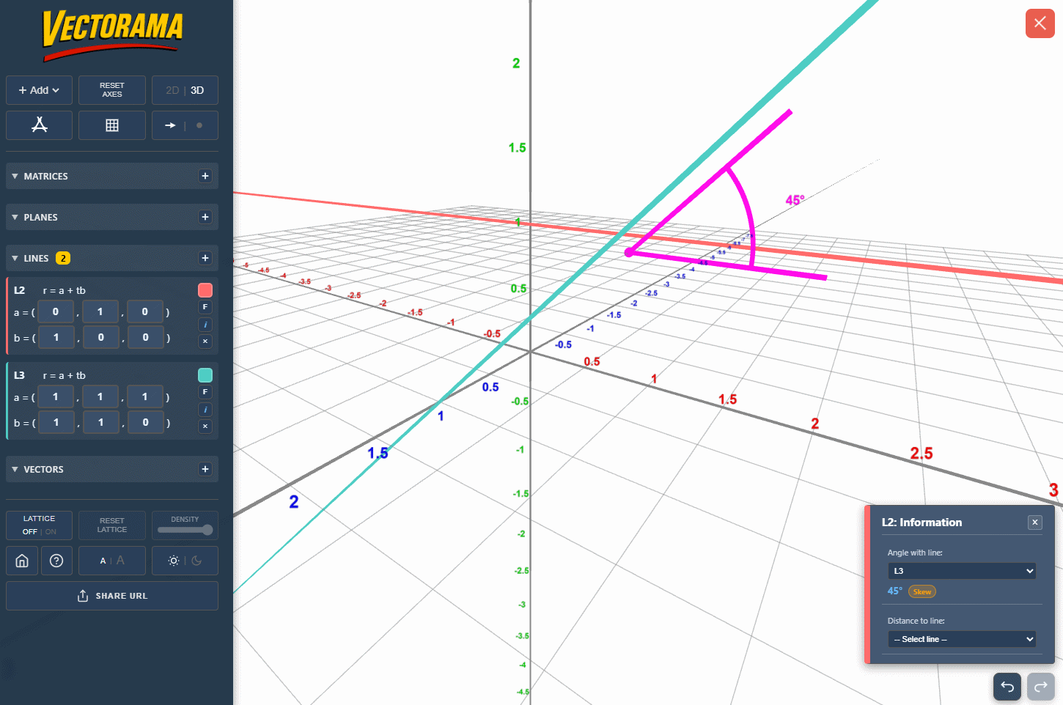1063x705 pixels.
Task: Open info icon for line L3
Action: pos(205,410)
